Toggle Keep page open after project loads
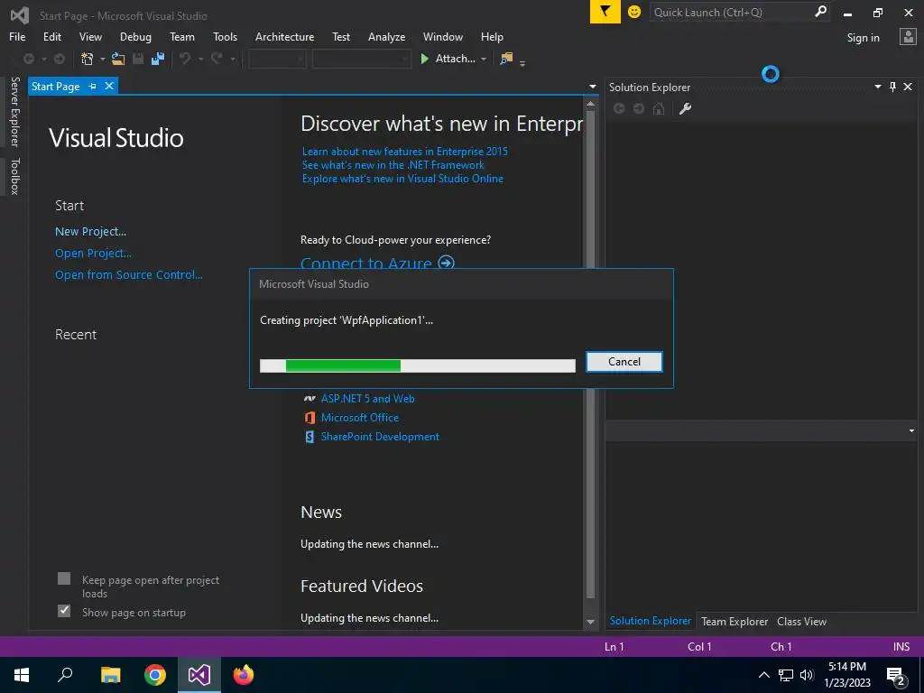 click(64, 578)
